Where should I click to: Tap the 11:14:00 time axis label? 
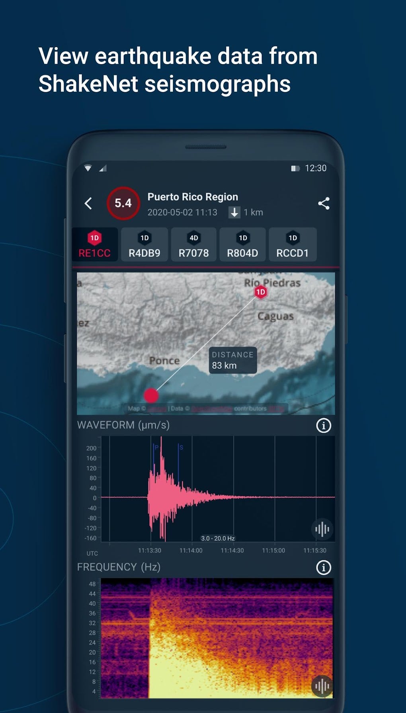click(x=191, y=550)
